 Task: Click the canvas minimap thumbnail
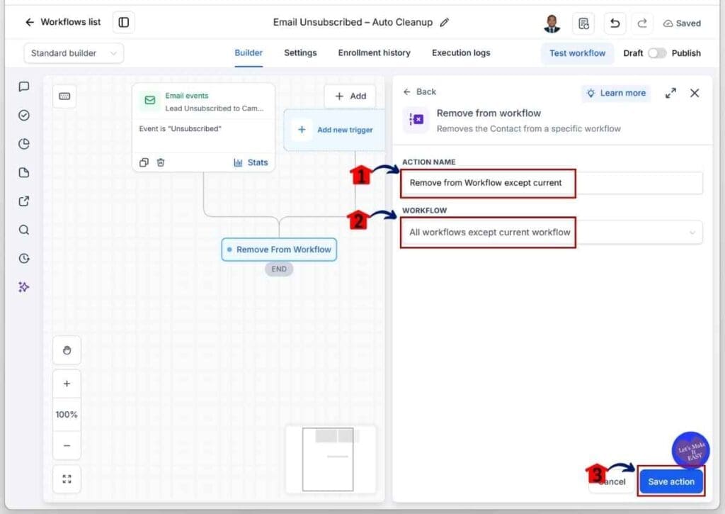click(331, 459)
